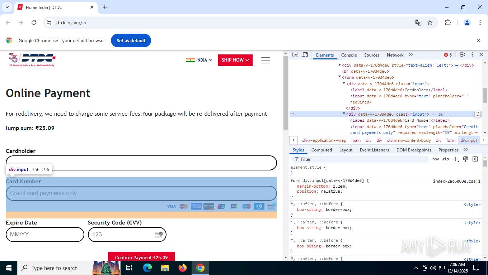
Task: Open the Chrome profile avatar
Action: click(x=467, y=23)
